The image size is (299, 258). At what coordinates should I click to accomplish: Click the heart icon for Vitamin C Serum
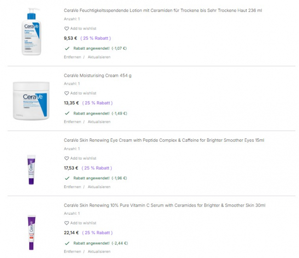(x=66, y=223)
